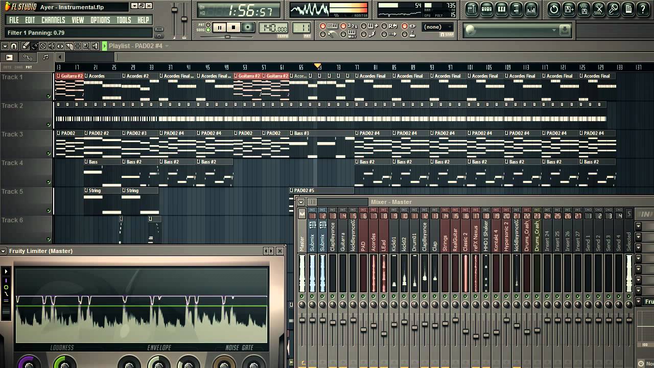654x368 pixels.
Task: Open the OPTIONS menu
Action: (x=100, y=20)
